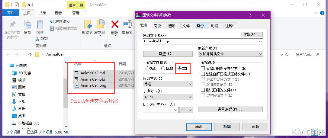Open the dictionary size 32 KB dropdown
This screenshot has height=138, width=328.
click(168, 97)
